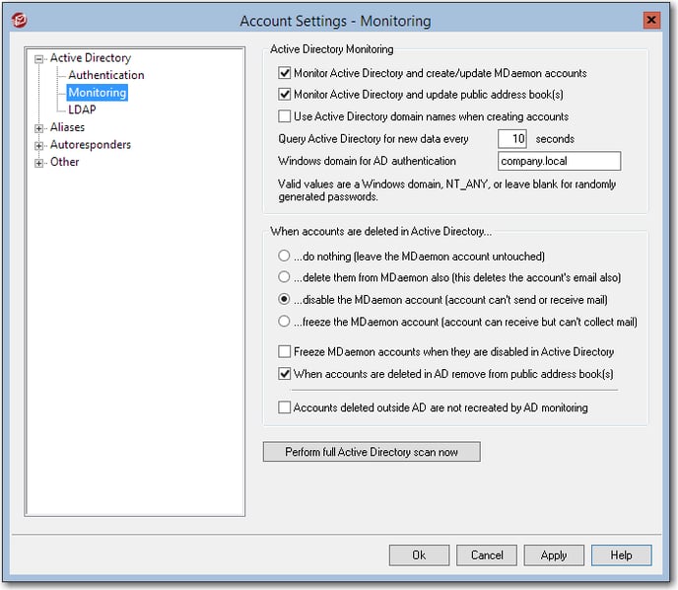Collapse the Active Directory tree node
The height and width of the screenshot is (590, 678).
tap(38, 59)
